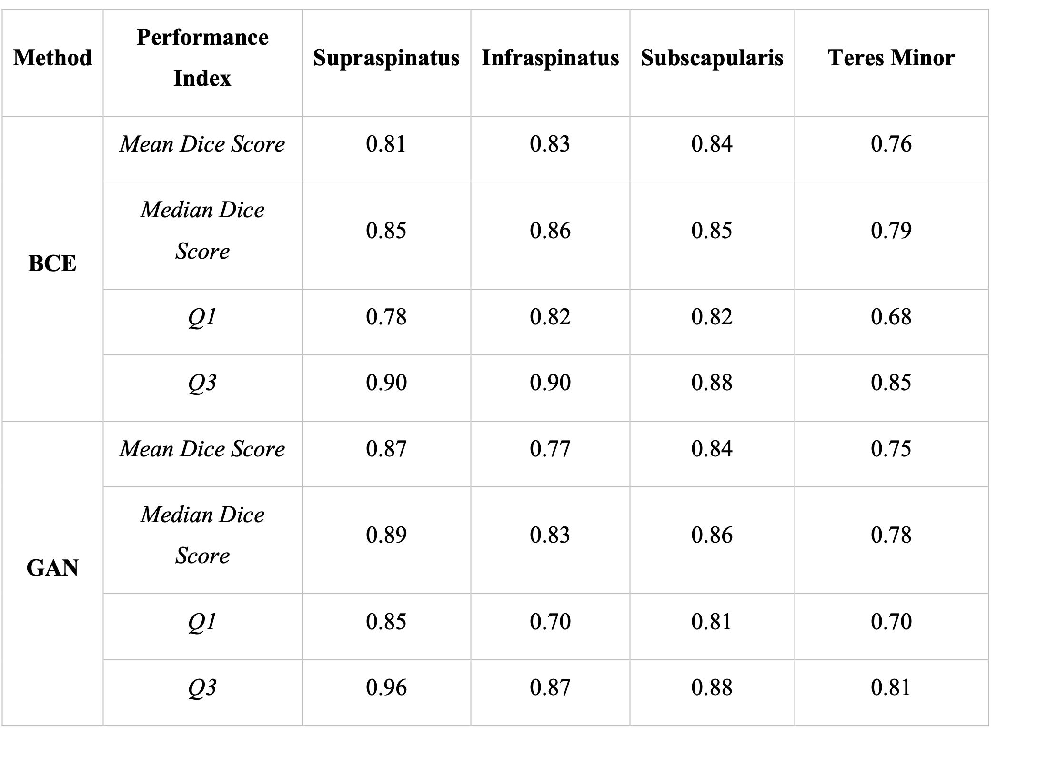Click BCE median Infraspinatus value 0.86
This screenshot has height=768, width=1037.
[550, 231]
